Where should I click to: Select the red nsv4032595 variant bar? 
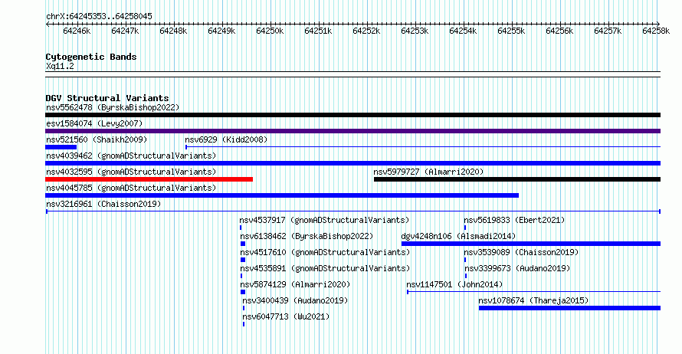(x=149, y=179)
